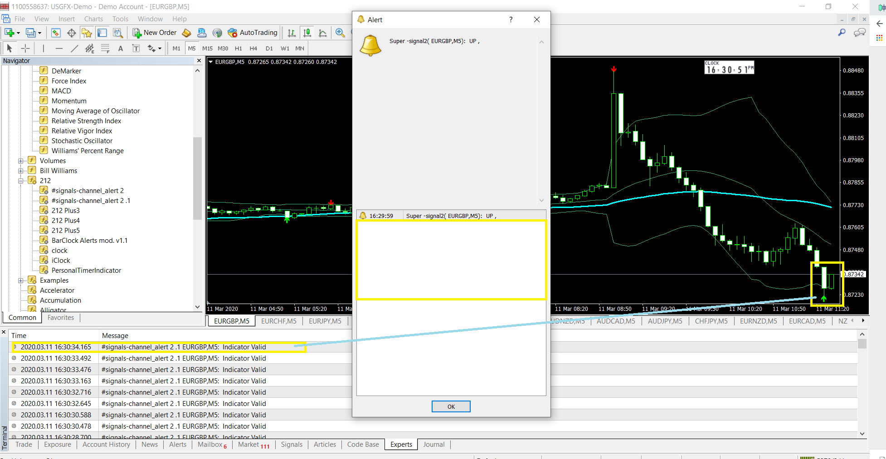Switch chart to H4 timeframe

point(253,48)
